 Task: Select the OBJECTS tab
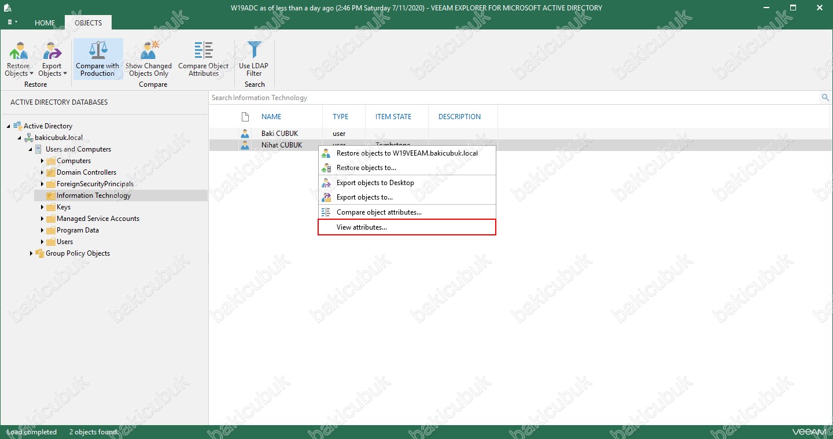click(x=89, y=23)
